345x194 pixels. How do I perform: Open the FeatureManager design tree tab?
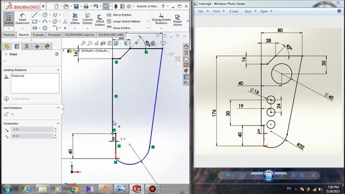7,46
